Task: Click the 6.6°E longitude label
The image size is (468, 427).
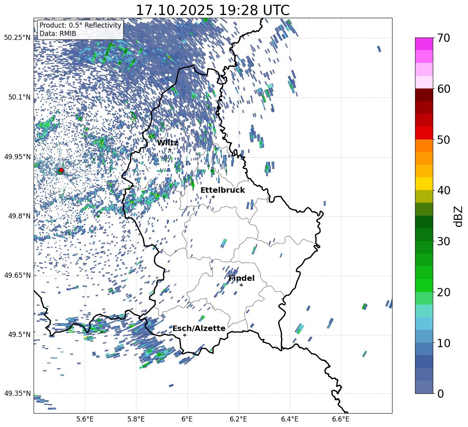Action: point(341,419)
